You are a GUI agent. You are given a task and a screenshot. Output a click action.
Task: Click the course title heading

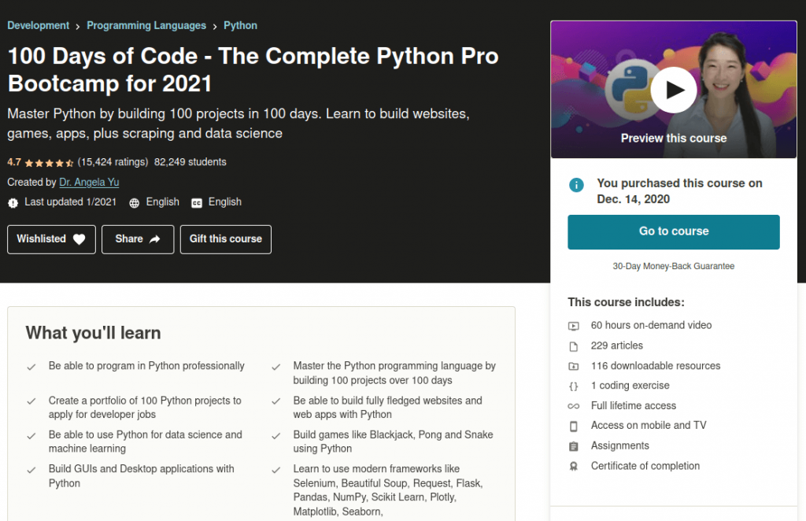point(253,70)
